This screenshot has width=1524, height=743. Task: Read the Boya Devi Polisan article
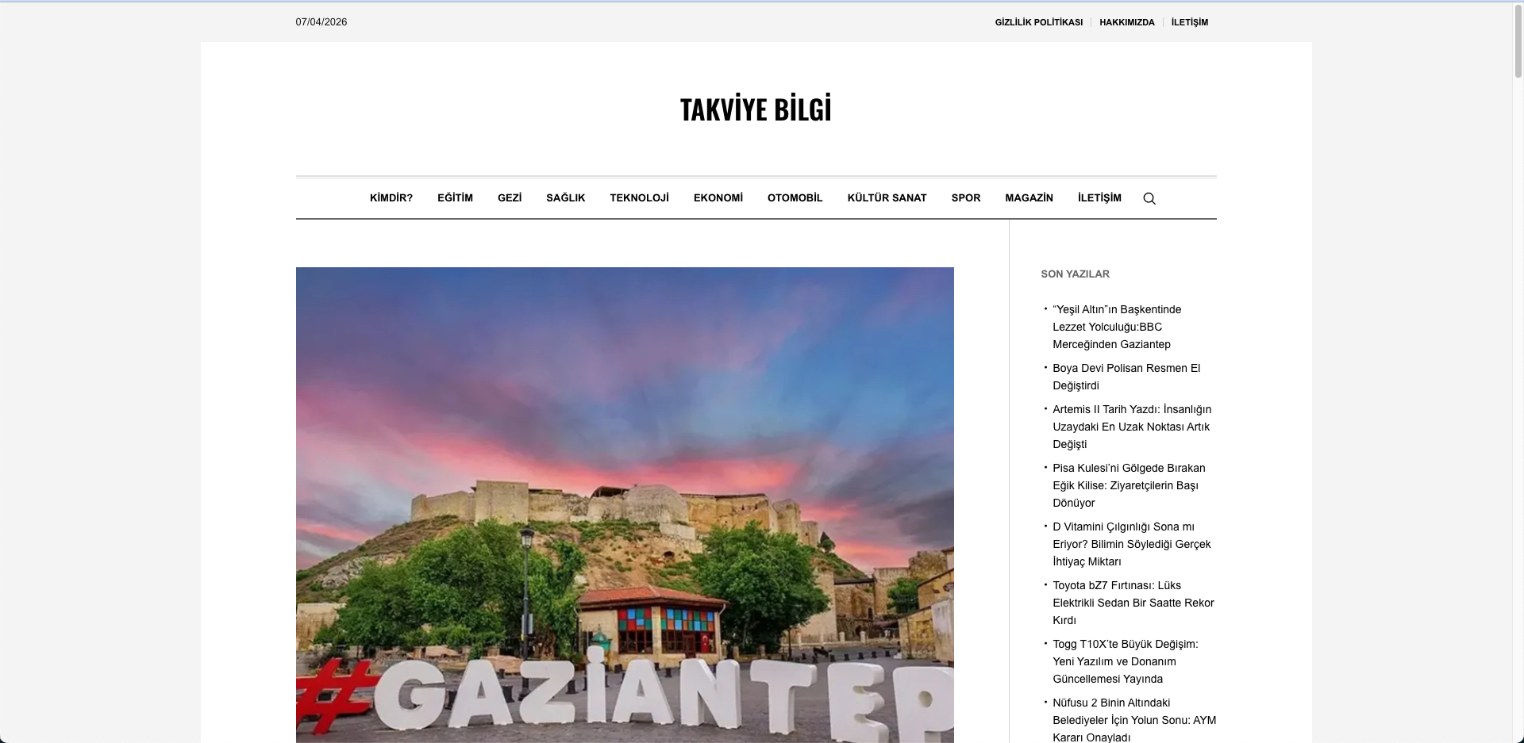(x=1126, y=377)
